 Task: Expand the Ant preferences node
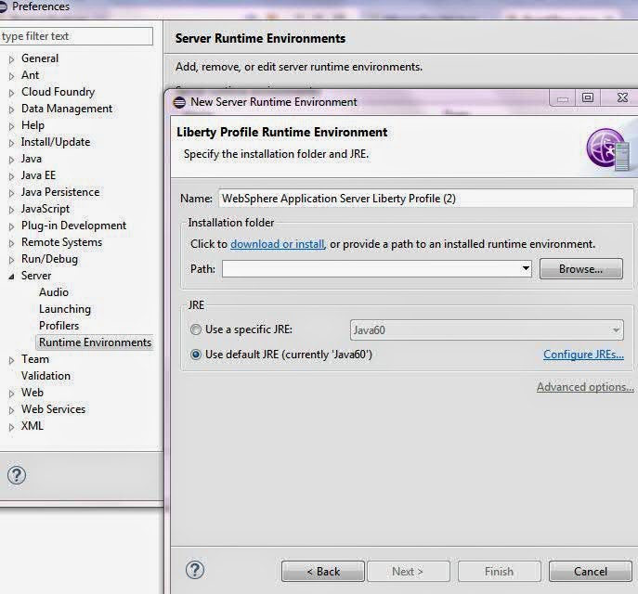coord(11,76)
